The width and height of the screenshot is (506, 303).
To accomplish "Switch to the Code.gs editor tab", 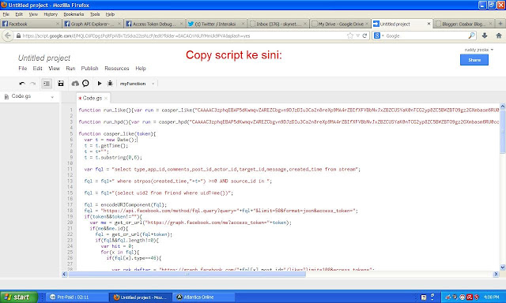I will [x=92, y=98].
